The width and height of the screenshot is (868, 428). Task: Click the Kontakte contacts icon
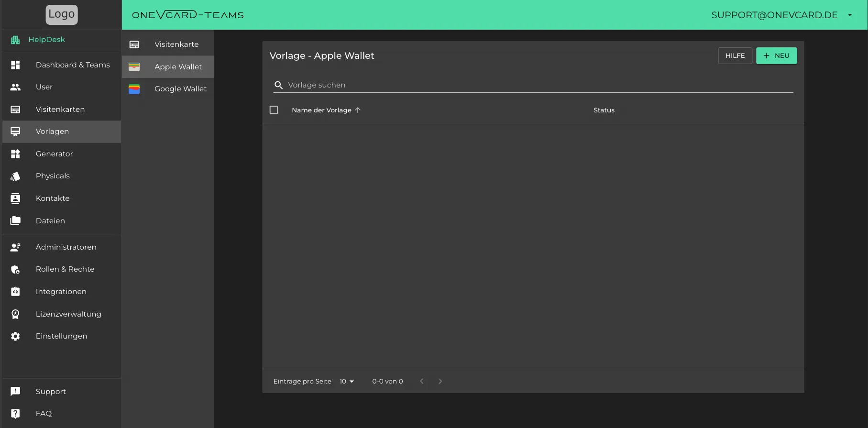[15, 198]
